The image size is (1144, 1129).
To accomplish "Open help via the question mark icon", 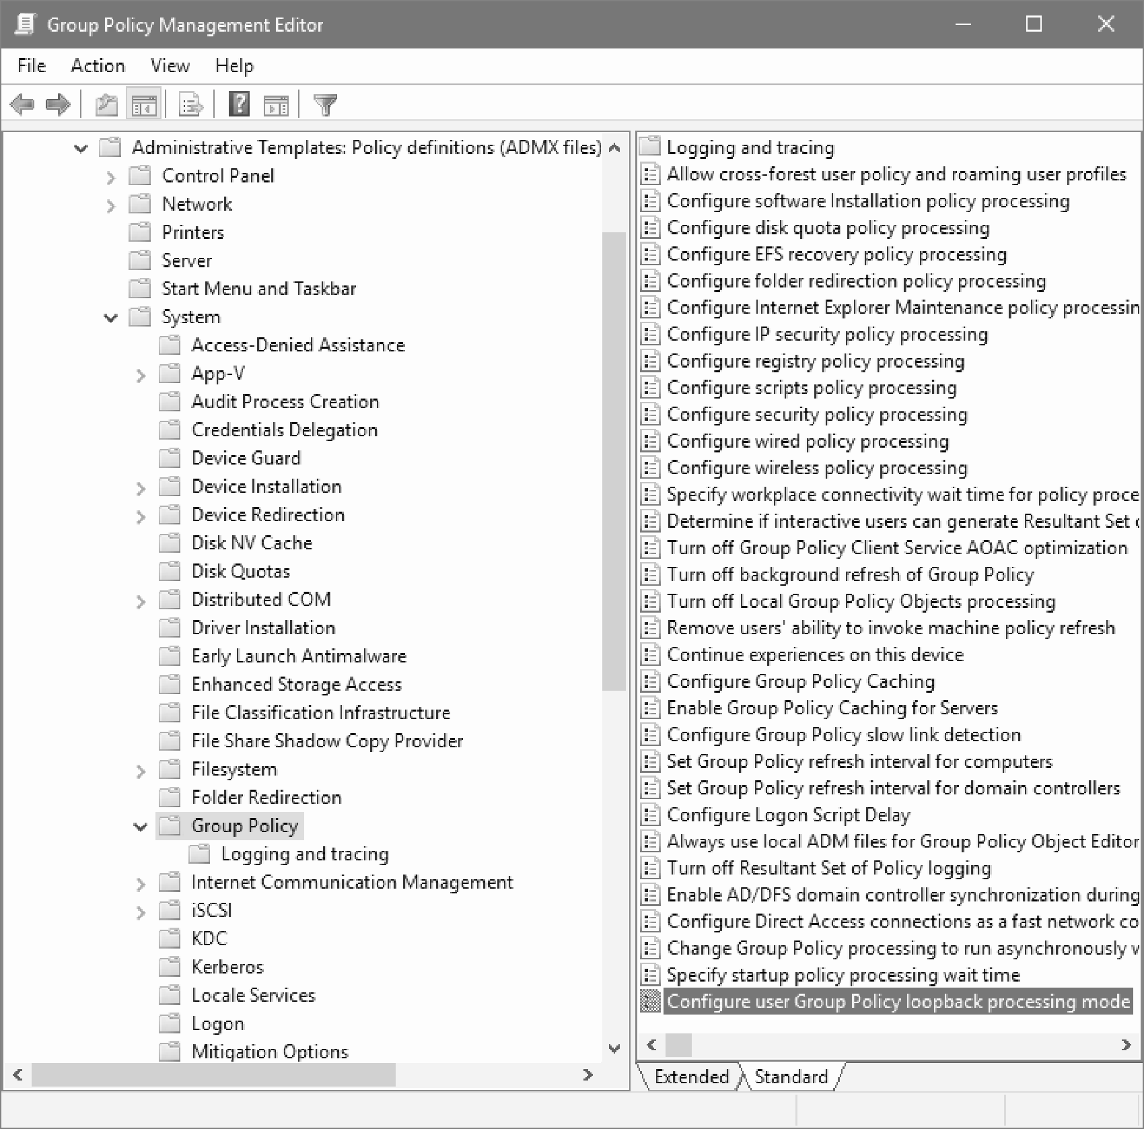I will tap(239, 104).
